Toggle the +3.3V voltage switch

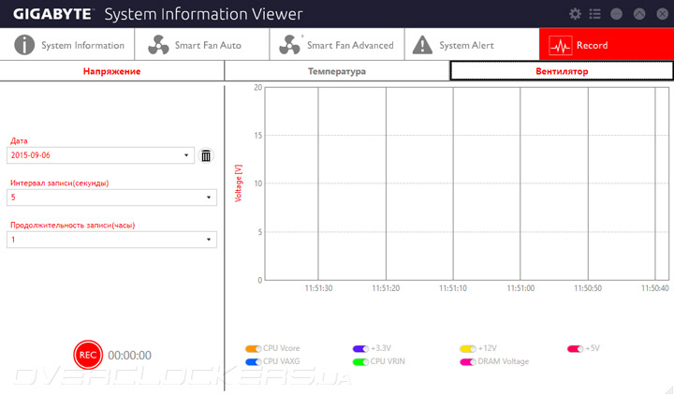click(x=360, y=348)
